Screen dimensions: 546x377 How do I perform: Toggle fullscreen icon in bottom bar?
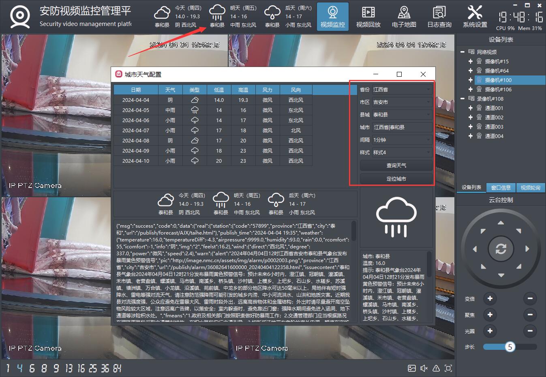(x=448, y=368)
